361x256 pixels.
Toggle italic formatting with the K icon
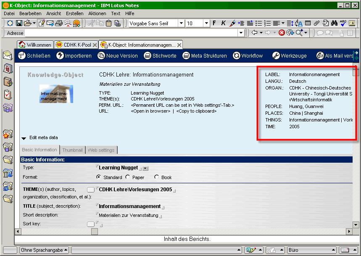click(223, 23)
